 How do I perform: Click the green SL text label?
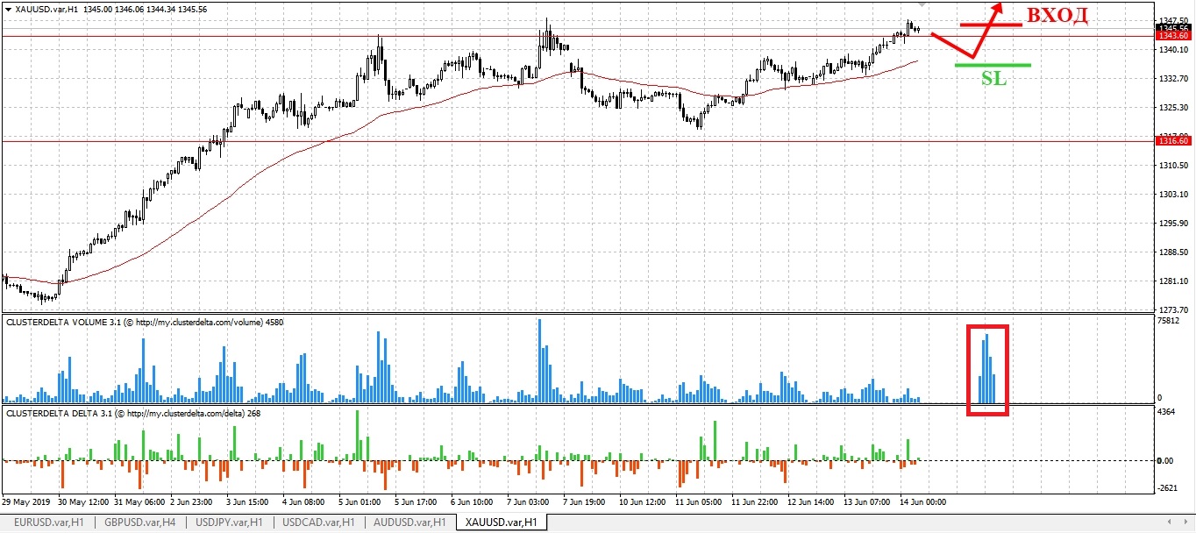coord(993,79)
